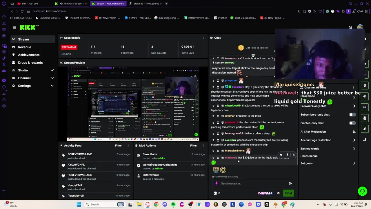
Task: Select the GG emote in chat
Action: (x=216, y=170)
